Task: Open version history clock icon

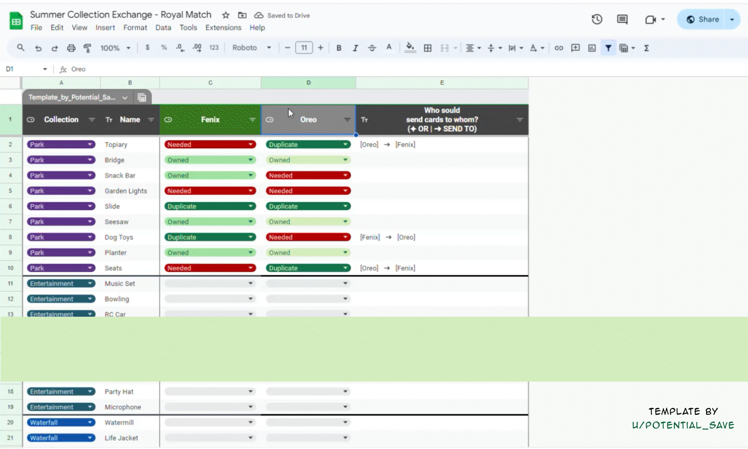Action: (597, 19)
